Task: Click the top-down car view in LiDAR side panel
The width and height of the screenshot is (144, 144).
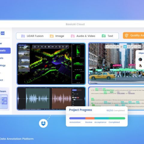Action: tap(78, 50)
